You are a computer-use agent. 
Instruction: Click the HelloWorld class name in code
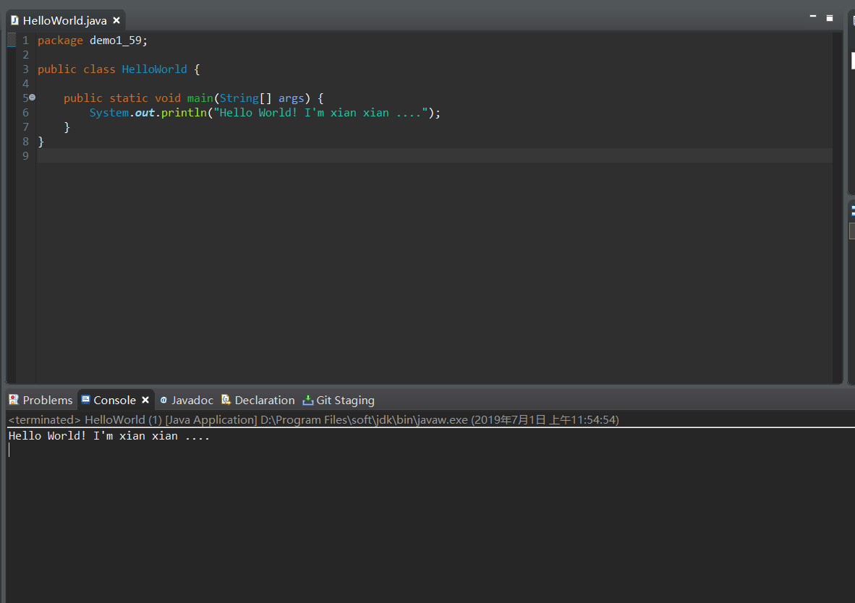tap(154, 69)
